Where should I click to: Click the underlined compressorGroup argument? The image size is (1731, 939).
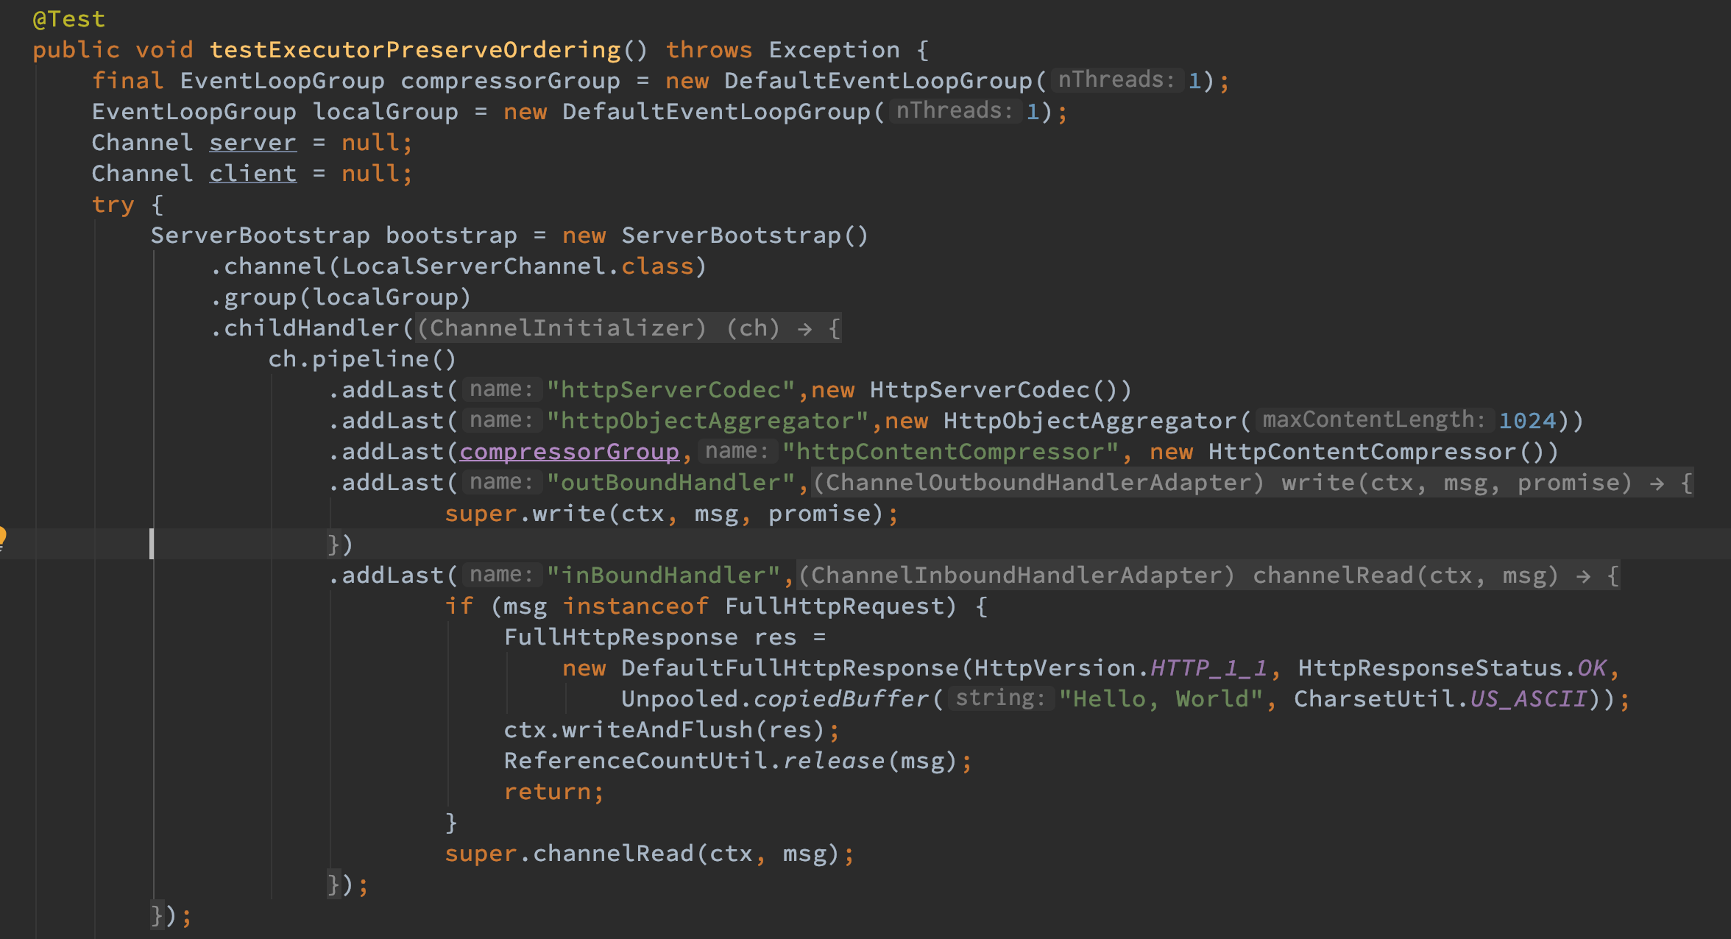point(570,451)
